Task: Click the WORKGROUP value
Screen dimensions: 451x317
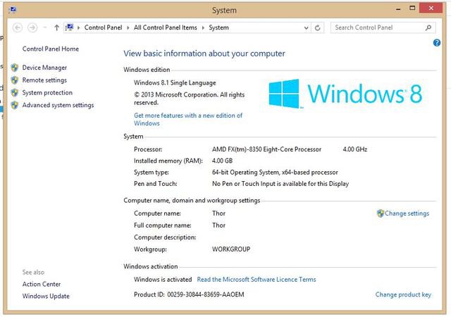Action: click(x=231, y=249)
